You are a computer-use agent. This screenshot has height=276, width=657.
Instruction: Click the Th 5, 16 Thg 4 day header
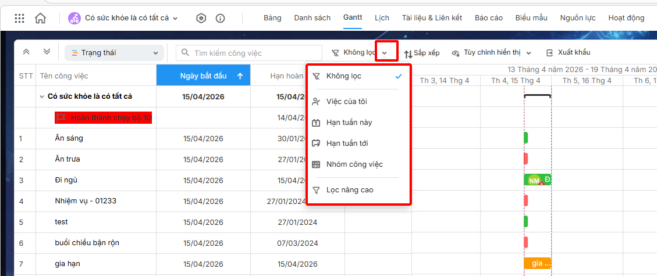pyautogui.click(x=587, y=80)
